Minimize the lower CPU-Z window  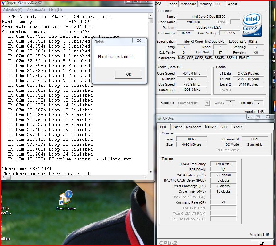pos(250,117)
